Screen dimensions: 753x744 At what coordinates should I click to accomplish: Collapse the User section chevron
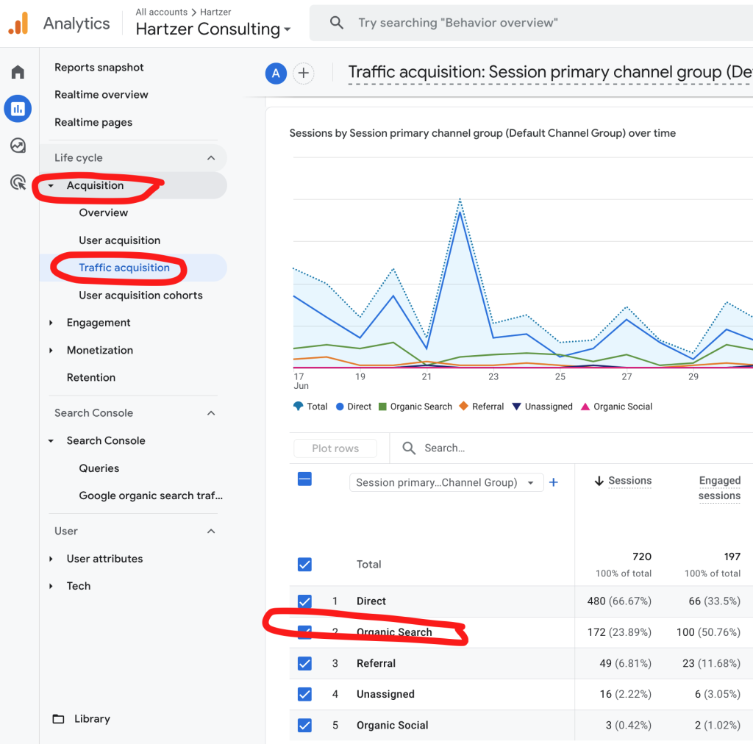point(211,531)
